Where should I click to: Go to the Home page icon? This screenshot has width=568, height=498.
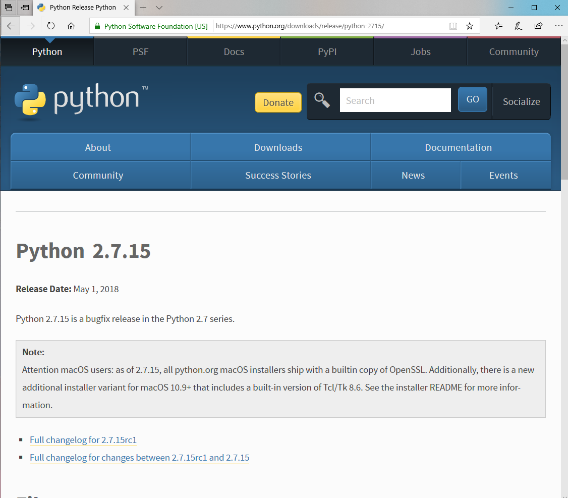(71, 26)
